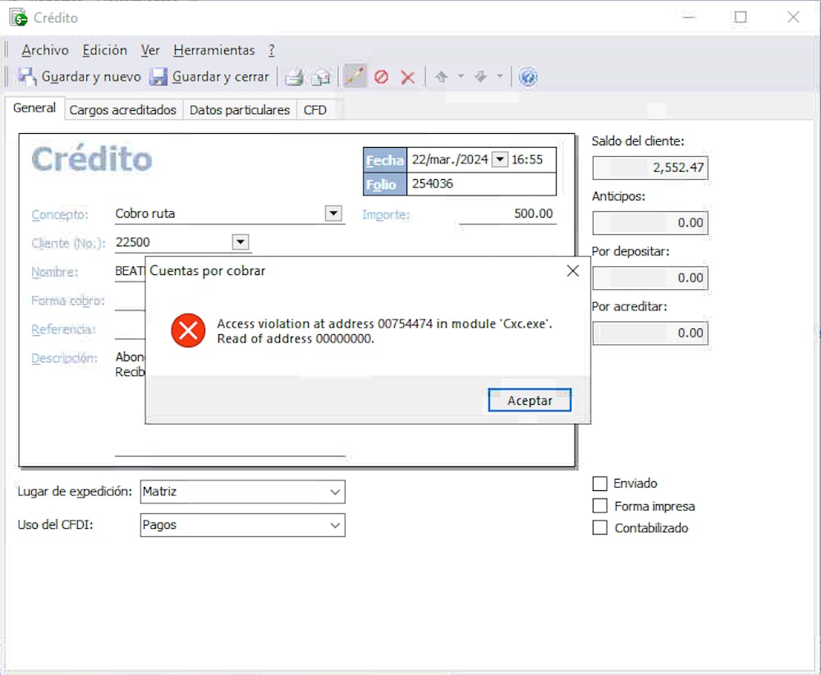The image size is (821, 675).
Task: Mark the document as Contabilizado
Action: 600,528
